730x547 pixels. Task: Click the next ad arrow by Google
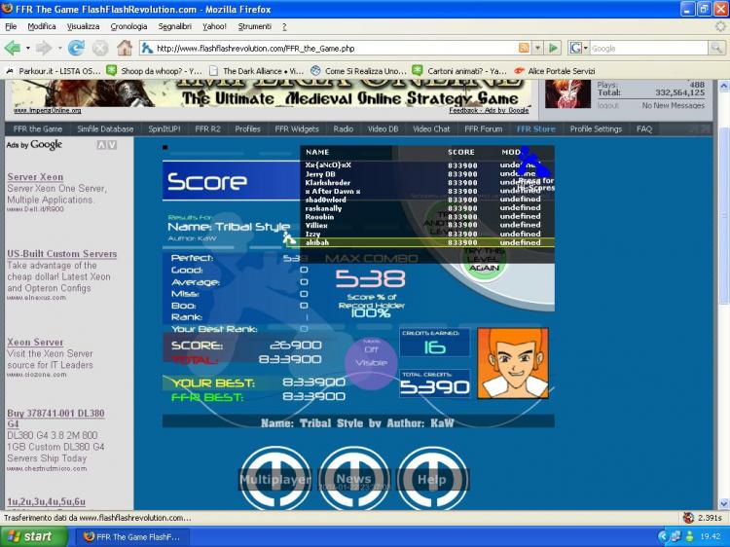[112, 145]
